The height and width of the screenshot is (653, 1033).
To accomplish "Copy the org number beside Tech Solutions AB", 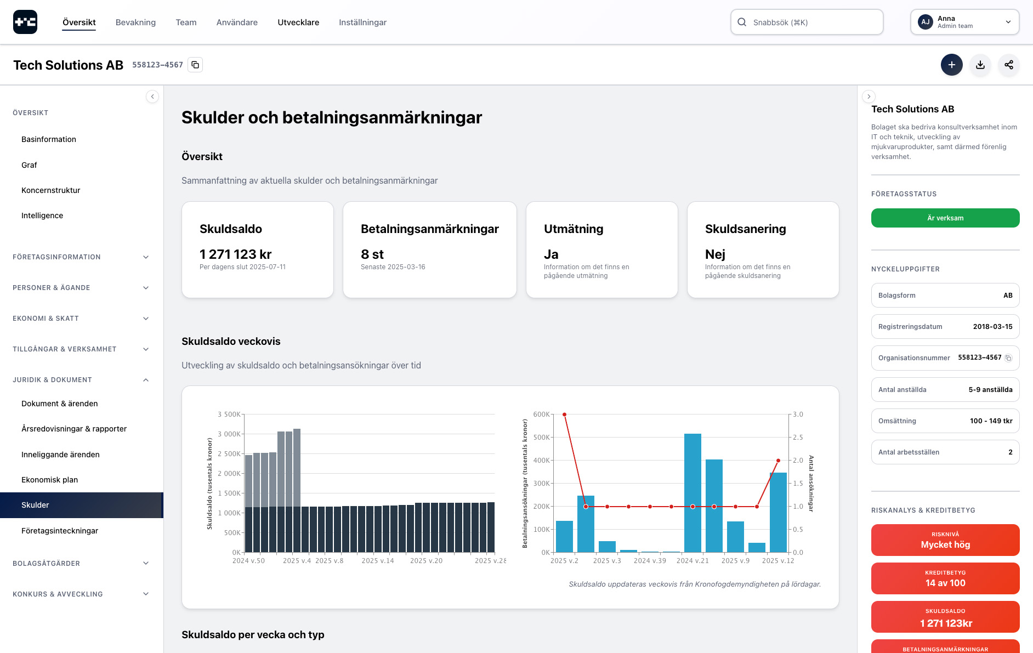I will click(195, 64).
